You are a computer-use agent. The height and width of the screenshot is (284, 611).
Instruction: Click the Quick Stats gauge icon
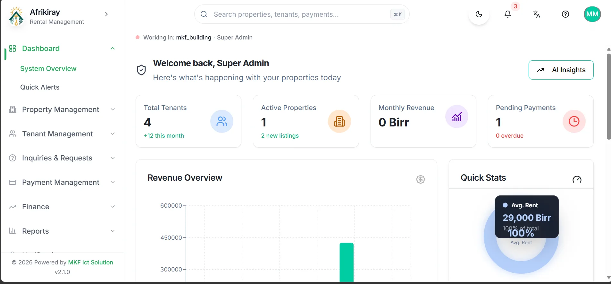(x=577, y=179)
